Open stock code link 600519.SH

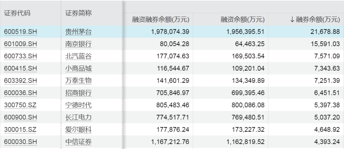pyautogui.click(x=20, y=32)
